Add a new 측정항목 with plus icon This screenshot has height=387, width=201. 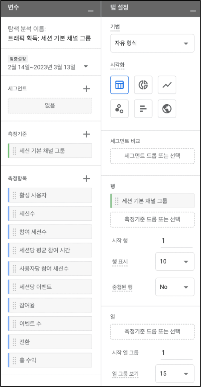point(86,178)
